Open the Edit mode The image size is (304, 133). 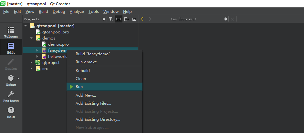click(x=11, y=47)
